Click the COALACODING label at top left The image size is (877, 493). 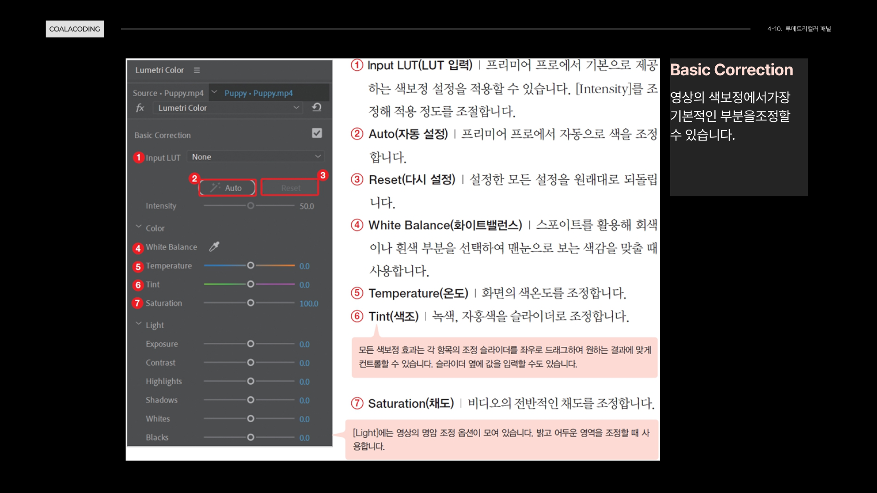[74, 29]
